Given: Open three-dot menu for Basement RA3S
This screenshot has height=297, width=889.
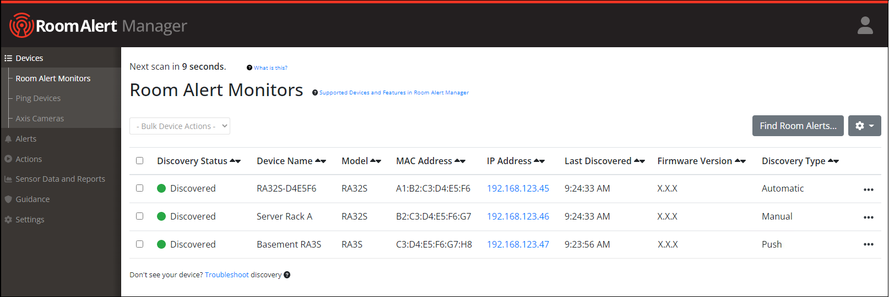Looking at the screenshot, I should [868, 245].
